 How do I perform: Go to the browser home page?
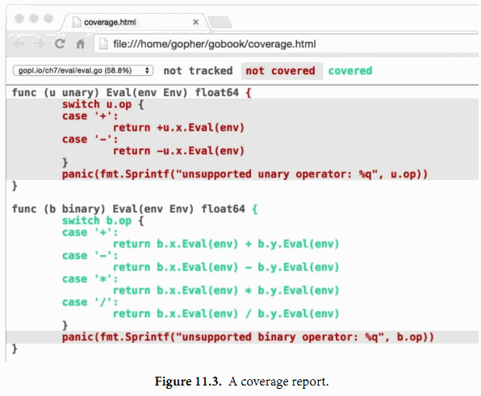80,44
